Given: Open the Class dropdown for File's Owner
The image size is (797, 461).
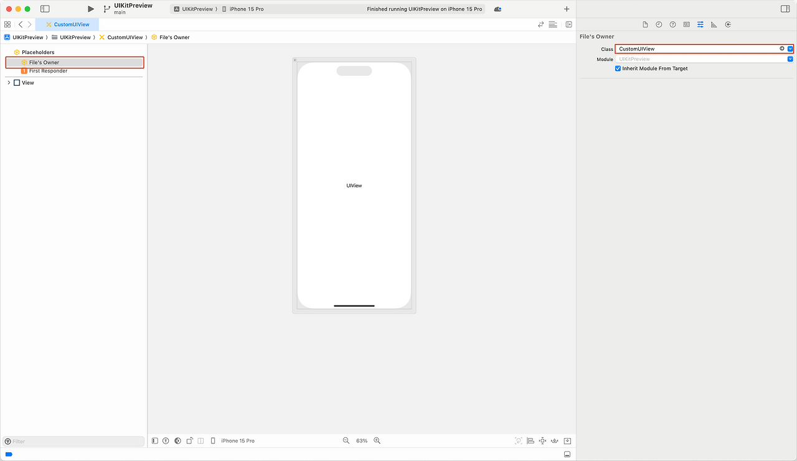Looking at the screenshot, I should click(790, 49).
